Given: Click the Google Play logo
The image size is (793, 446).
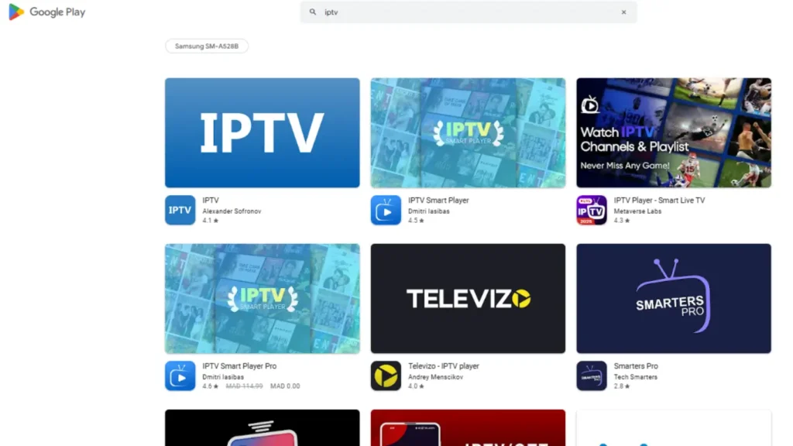Looking at the screenshot, I should coord(46,12).
